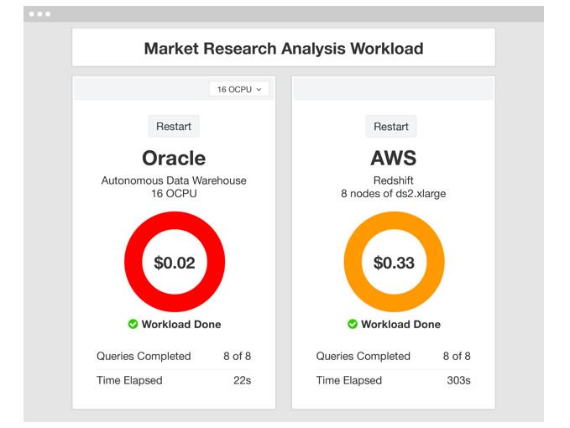Click AWS Queries Completed 8 of 8 value

[457, 356]
